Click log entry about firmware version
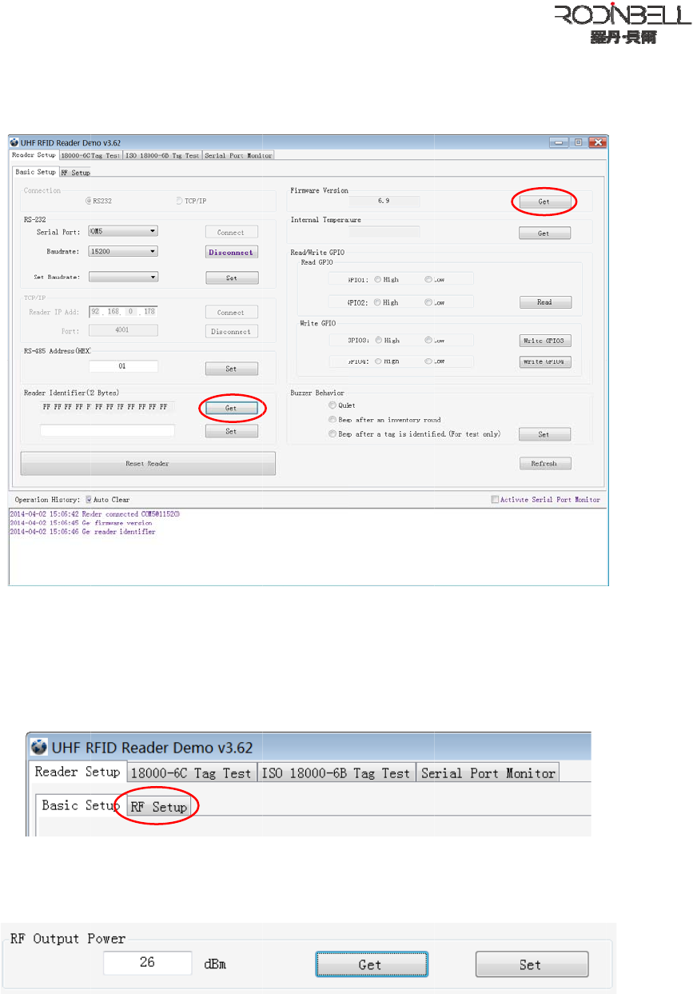 click(x=80, y=522)
